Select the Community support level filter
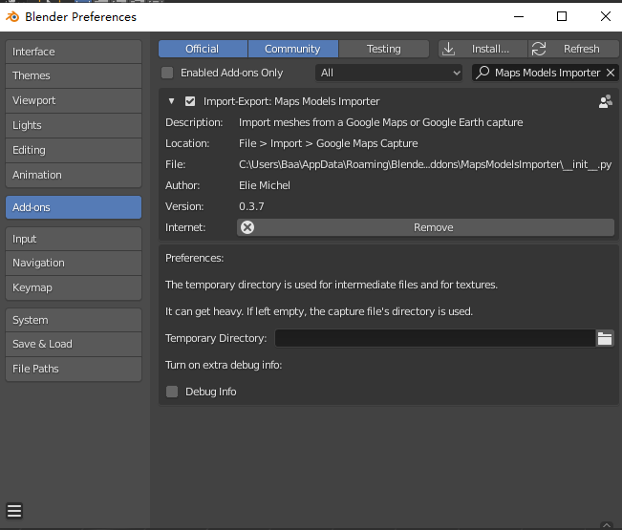The image size is (622, 530). pyautogui.click(x=292, y=49)
